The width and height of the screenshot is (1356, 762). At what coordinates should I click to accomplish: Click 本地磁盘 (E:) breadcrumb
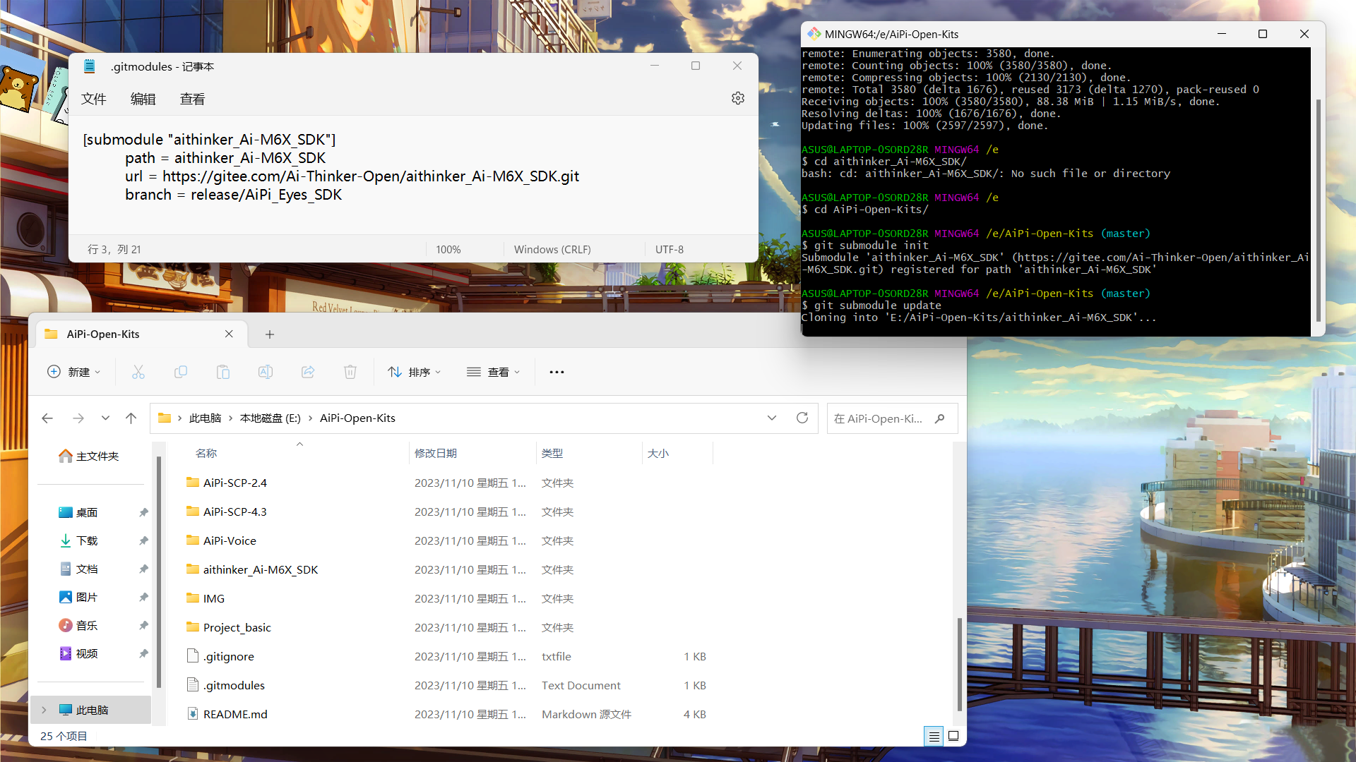[270, 418]
